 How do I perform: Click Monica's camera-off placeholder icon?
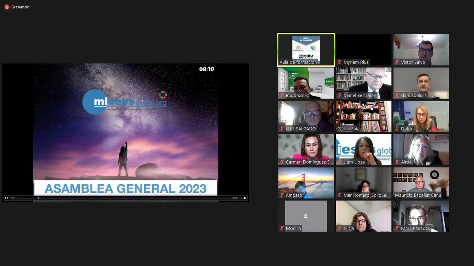tap(306, 216)
